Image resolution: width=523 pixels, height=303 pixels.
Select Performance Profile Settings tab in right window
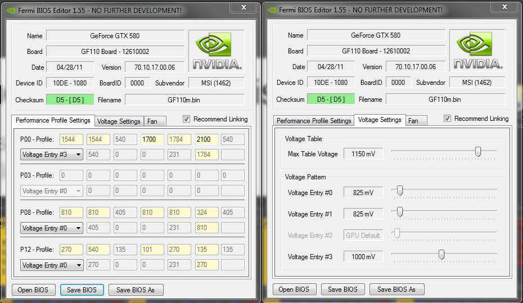(x=314, y=121)
